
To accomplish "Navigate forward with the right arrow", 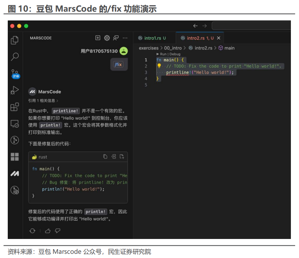I will pos(205,26).
